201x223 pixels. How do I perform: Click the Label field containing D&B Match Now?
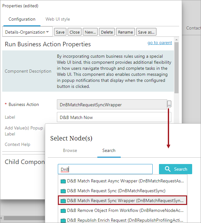pos(114,117)
